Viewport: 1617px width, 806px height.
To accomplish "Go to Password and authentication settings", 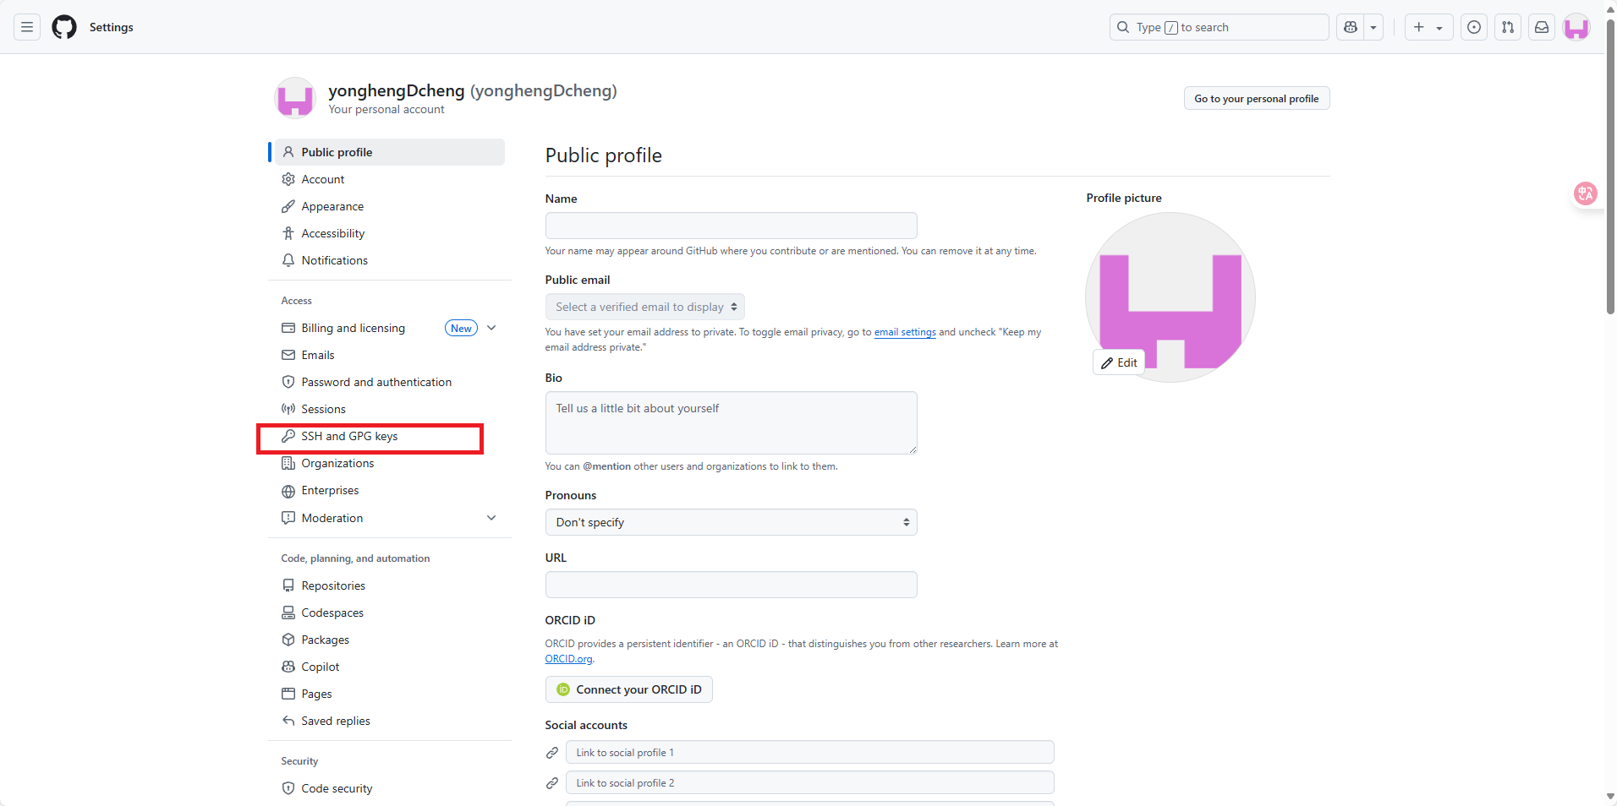I will tap(376, 383).
